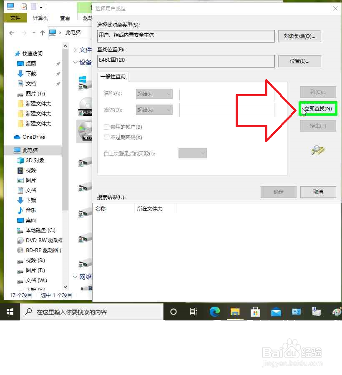
Task: Open the Microsoft Store taskbar icon
Action: click(255, 312)
